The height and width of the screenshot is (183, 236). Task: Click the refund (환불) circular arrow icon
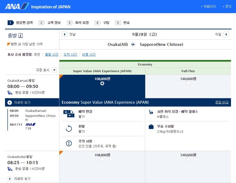pyautogui.click(x=69, y=128)
